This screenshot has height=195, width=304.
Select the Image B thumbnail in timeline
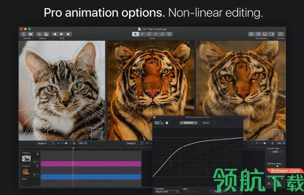click(26, 172)
